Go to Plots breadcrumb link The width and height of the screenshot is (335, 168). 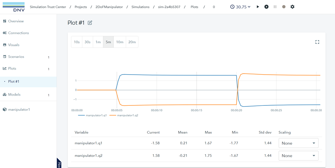click(194, 7)
